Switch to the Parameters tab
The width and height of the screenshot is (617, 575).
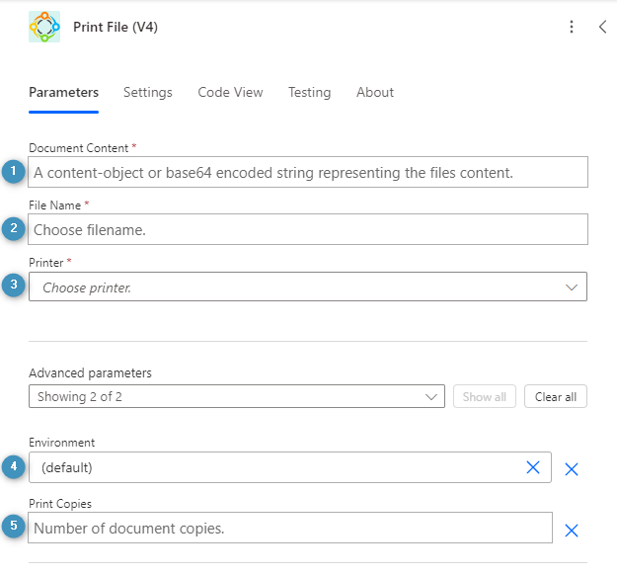(64, 92)
